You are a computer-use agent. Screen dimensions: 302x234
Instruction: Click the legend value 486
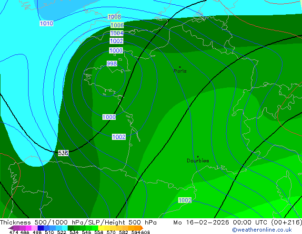[25, 232]
